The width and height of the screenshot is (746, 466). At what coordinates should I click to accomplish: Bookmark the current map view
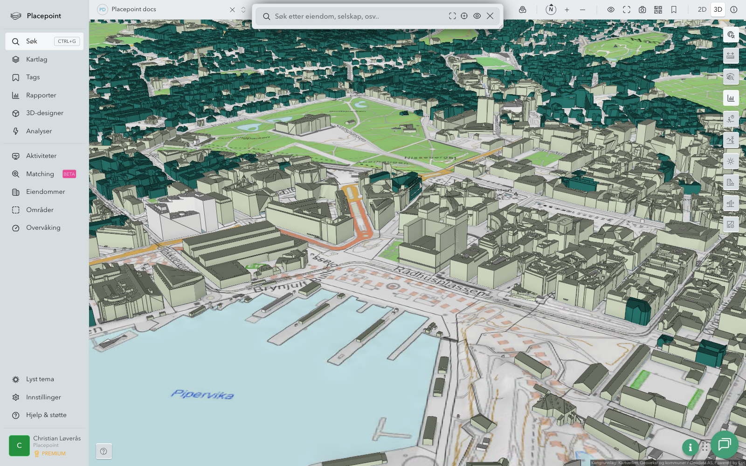(674, 9)
